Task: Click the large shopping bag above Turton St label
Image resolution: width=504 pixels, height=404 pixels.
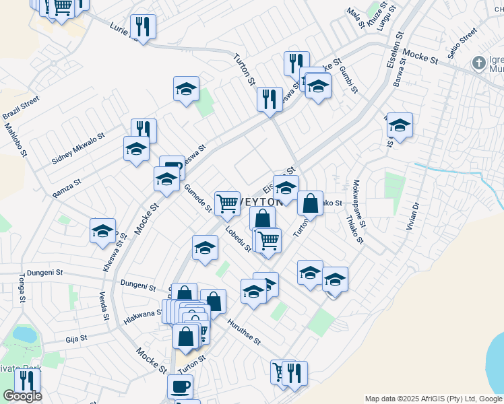Action: 185,336
